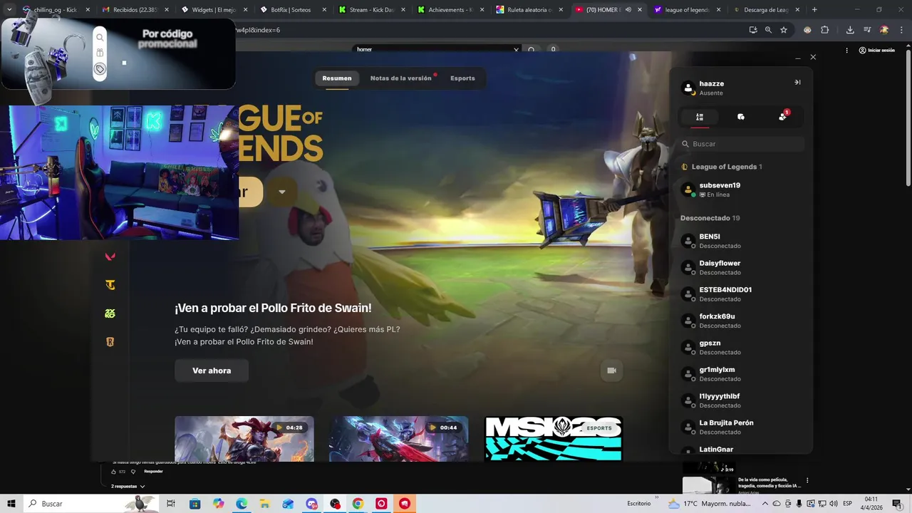Select friend subseven19 in the list
Viewport: 912px width, 513px height.
741,190
